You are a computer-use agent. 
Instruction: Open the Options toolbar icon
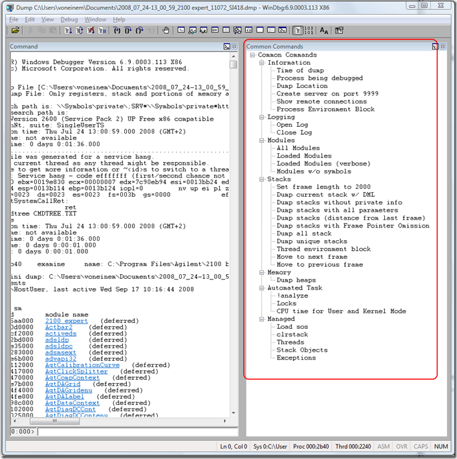[x=339, y=30]
